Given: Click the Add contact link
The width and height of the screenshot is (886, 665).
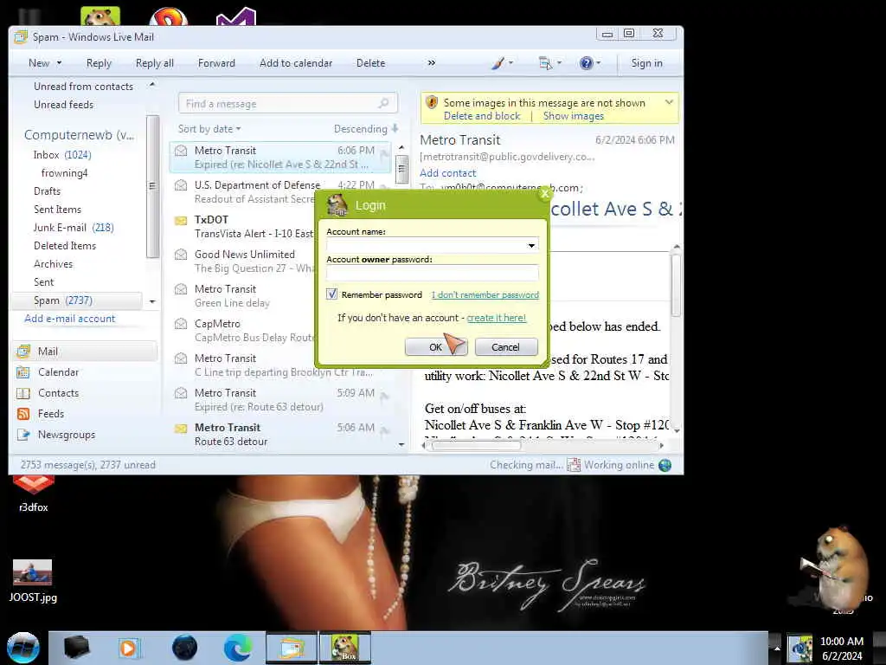Looking at the screenshot, I should pos(447,173).
